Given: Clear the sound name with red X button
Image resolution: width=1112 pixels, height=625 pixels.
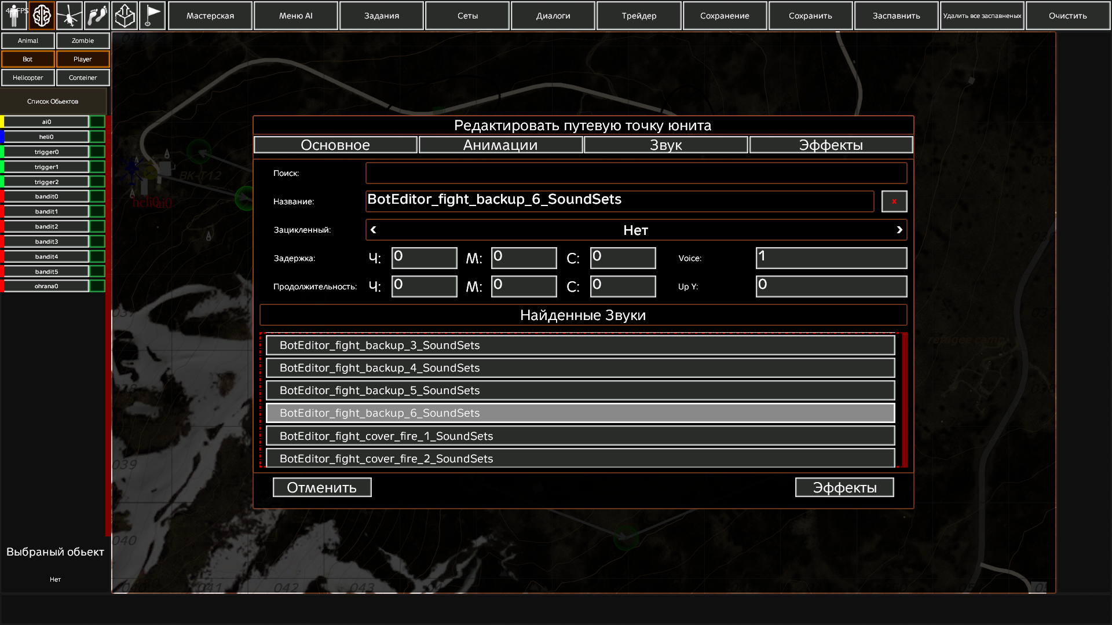Looking at the screenshot, I should point(894,201).
